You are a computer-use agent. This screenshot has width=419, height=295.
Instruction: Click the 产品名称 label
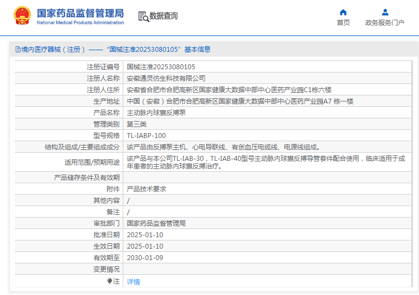[106, 113]
